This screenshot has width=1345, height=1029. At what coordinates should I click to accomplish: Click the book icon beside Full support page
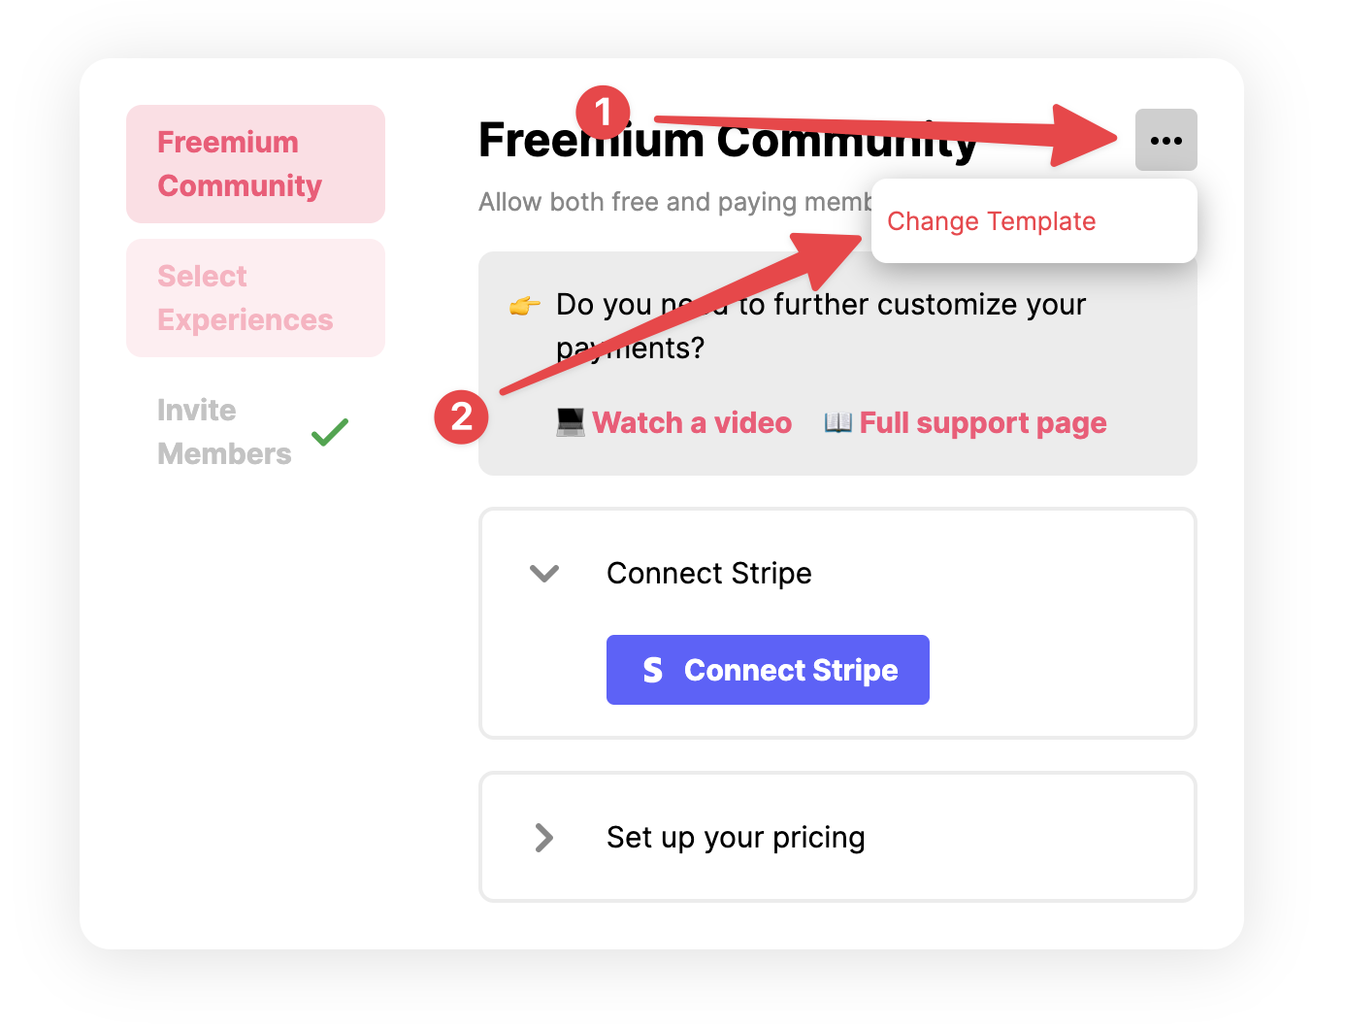pos(837,422)
